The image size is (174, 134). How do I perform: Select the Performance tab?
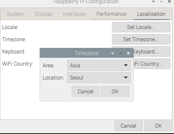click(111, 14)
